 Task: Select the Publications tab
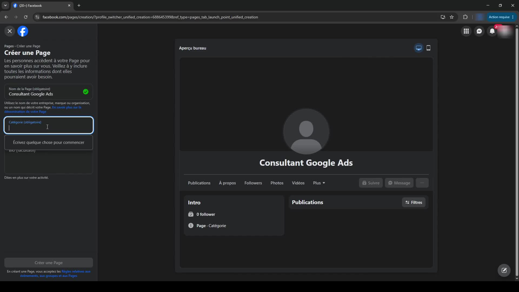(x=199, y=183)
